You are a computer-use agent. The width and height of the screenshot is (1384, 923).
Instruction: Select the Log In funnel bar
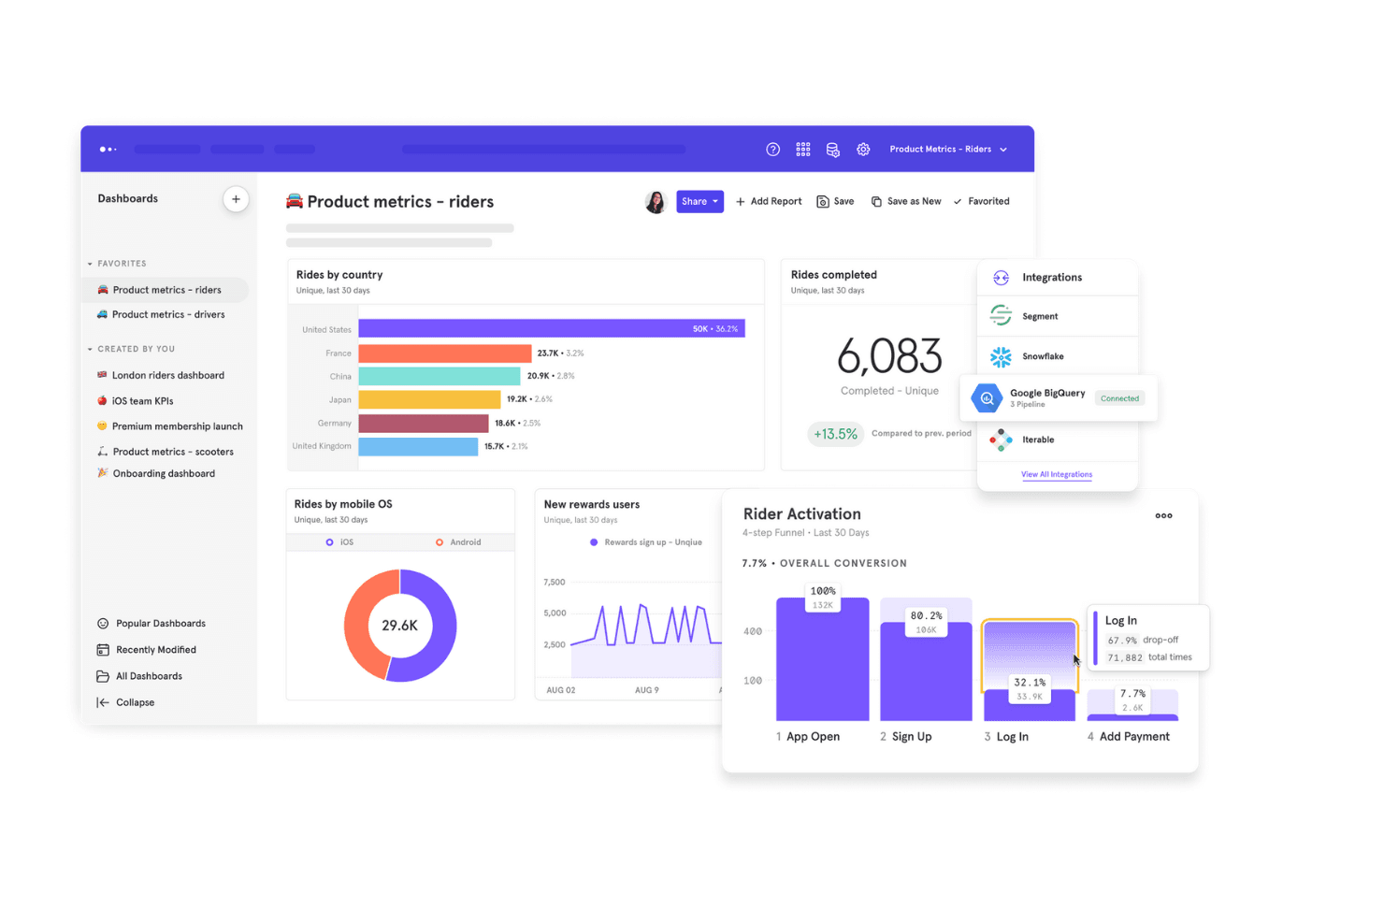1030,671
